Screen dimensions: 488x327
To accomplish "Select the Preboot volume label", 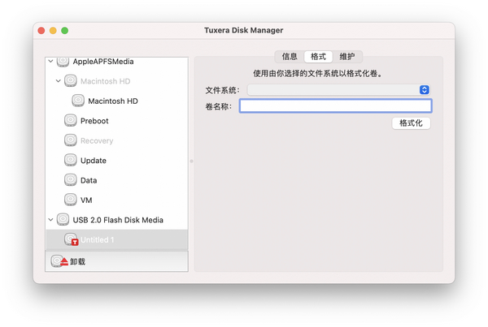I will [x=94, y=121].
